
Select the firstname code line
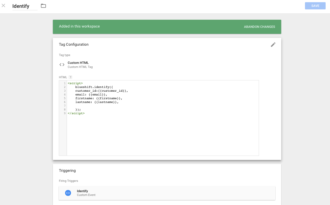tap(99, 98)
